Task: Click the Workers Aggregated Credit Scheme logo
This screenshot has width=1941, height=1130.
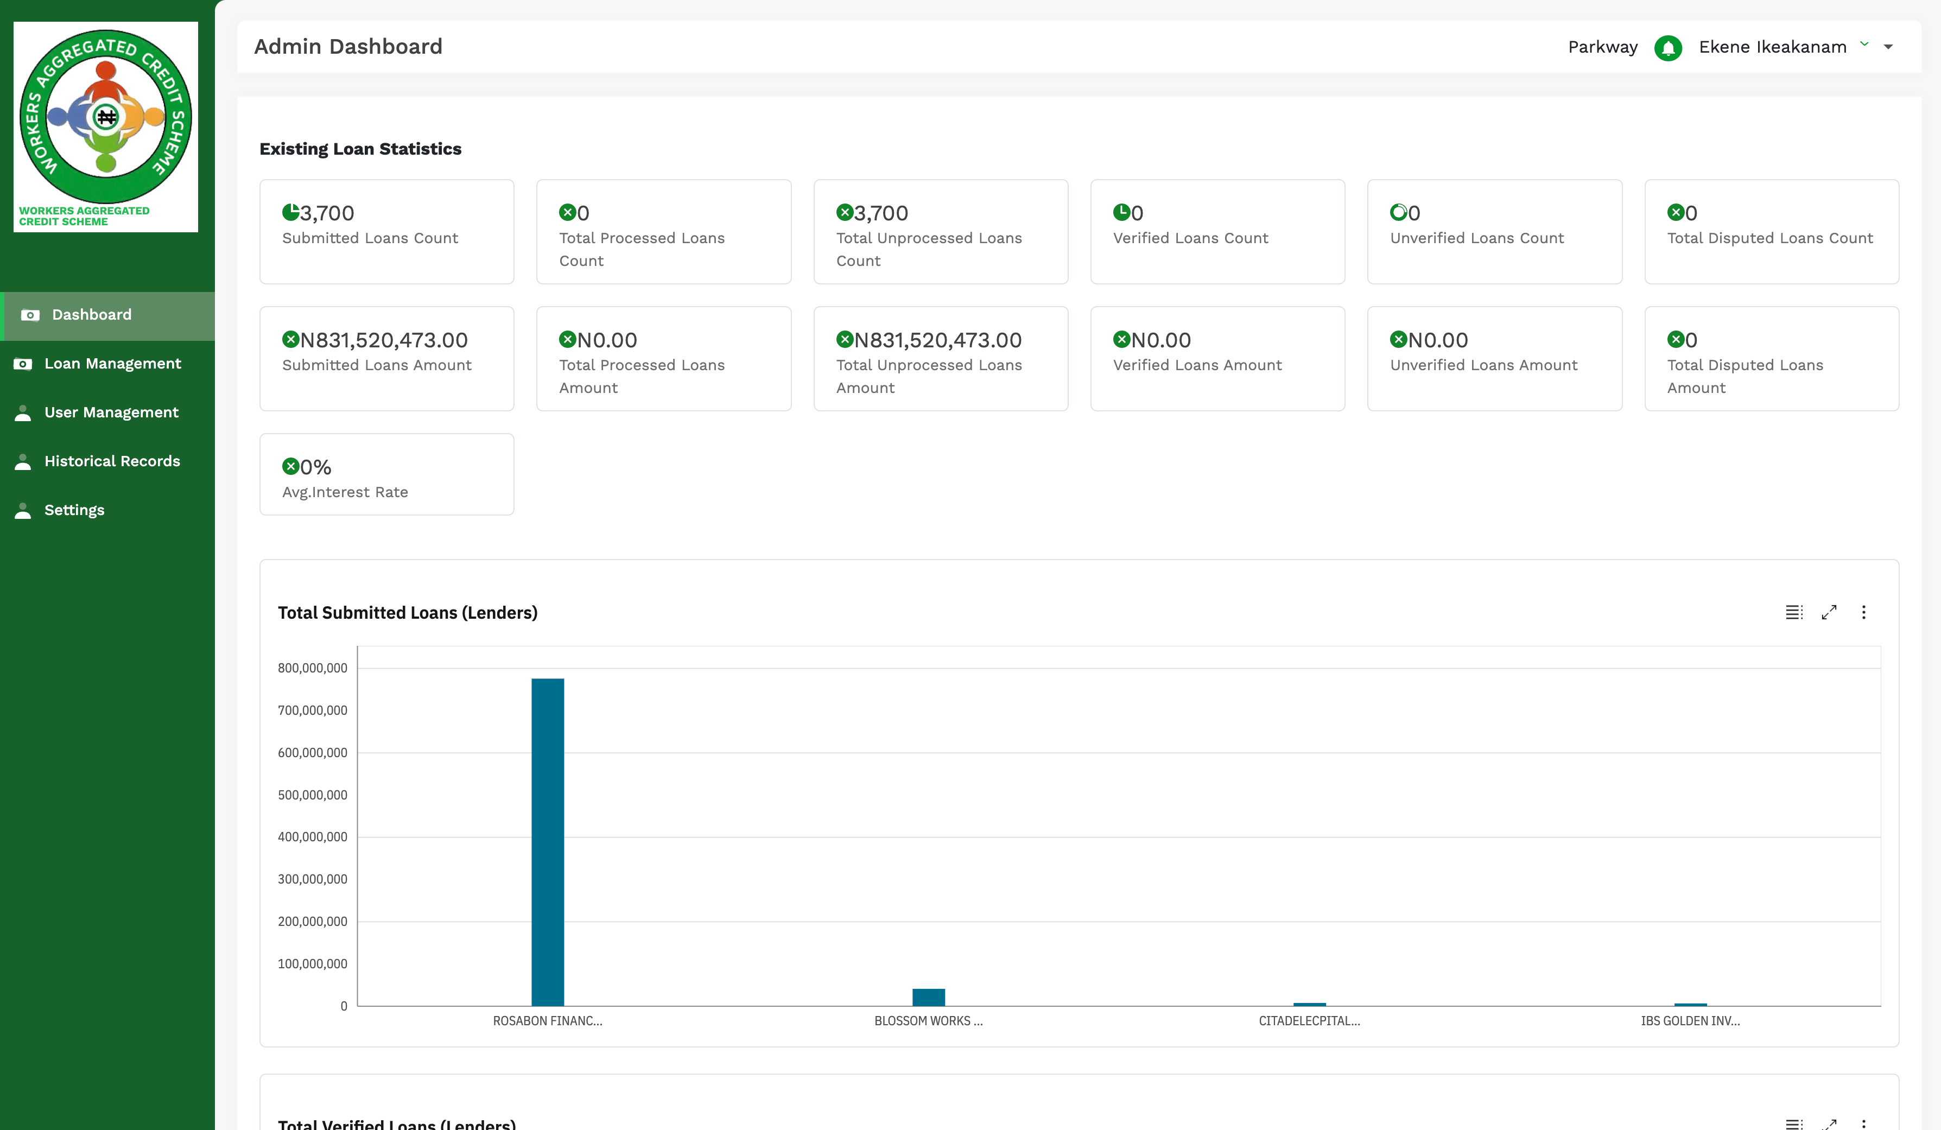Action: (105, 126)
